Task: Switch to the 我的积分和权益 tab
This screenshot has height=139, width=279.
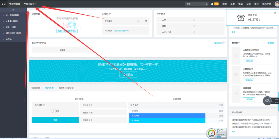Action: [66, 88]
